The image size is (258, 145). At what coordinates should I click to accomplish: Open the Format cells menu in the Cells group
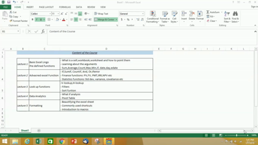point(200,17)
